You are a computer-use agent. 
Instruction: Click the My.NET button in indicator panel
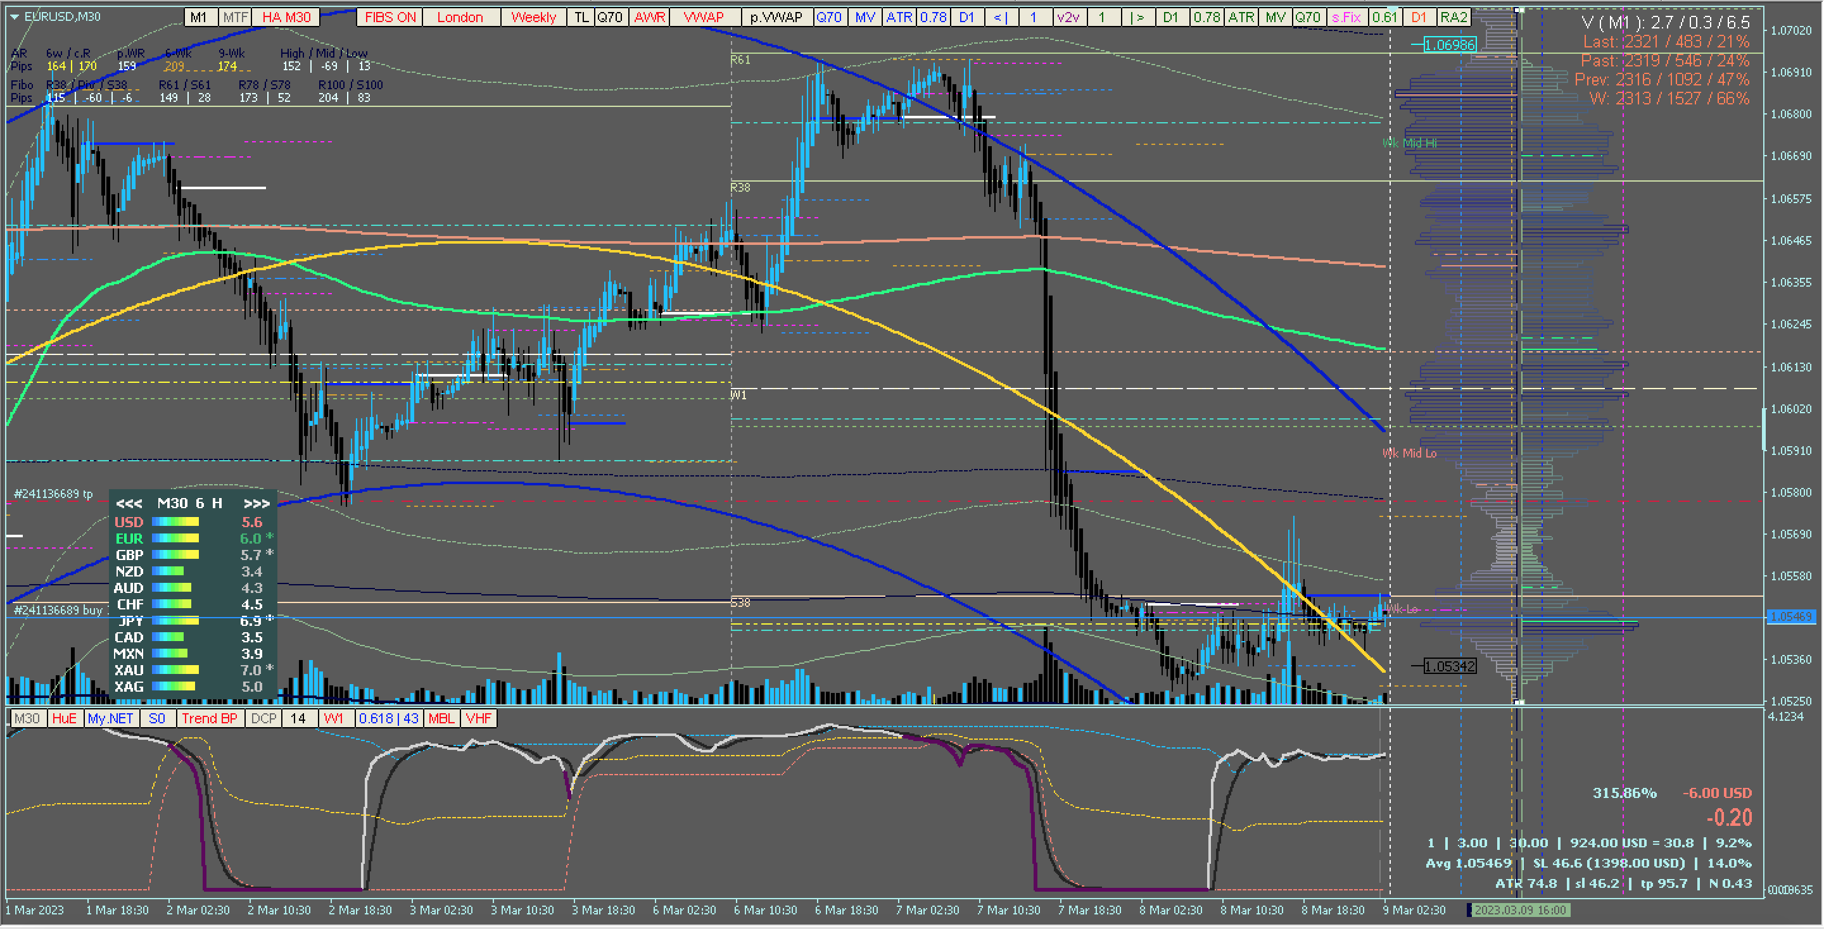pos(110,718)
